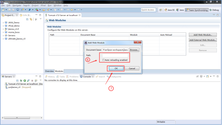
Task: Open the Tasks view tab
Action: coord(60,77)
